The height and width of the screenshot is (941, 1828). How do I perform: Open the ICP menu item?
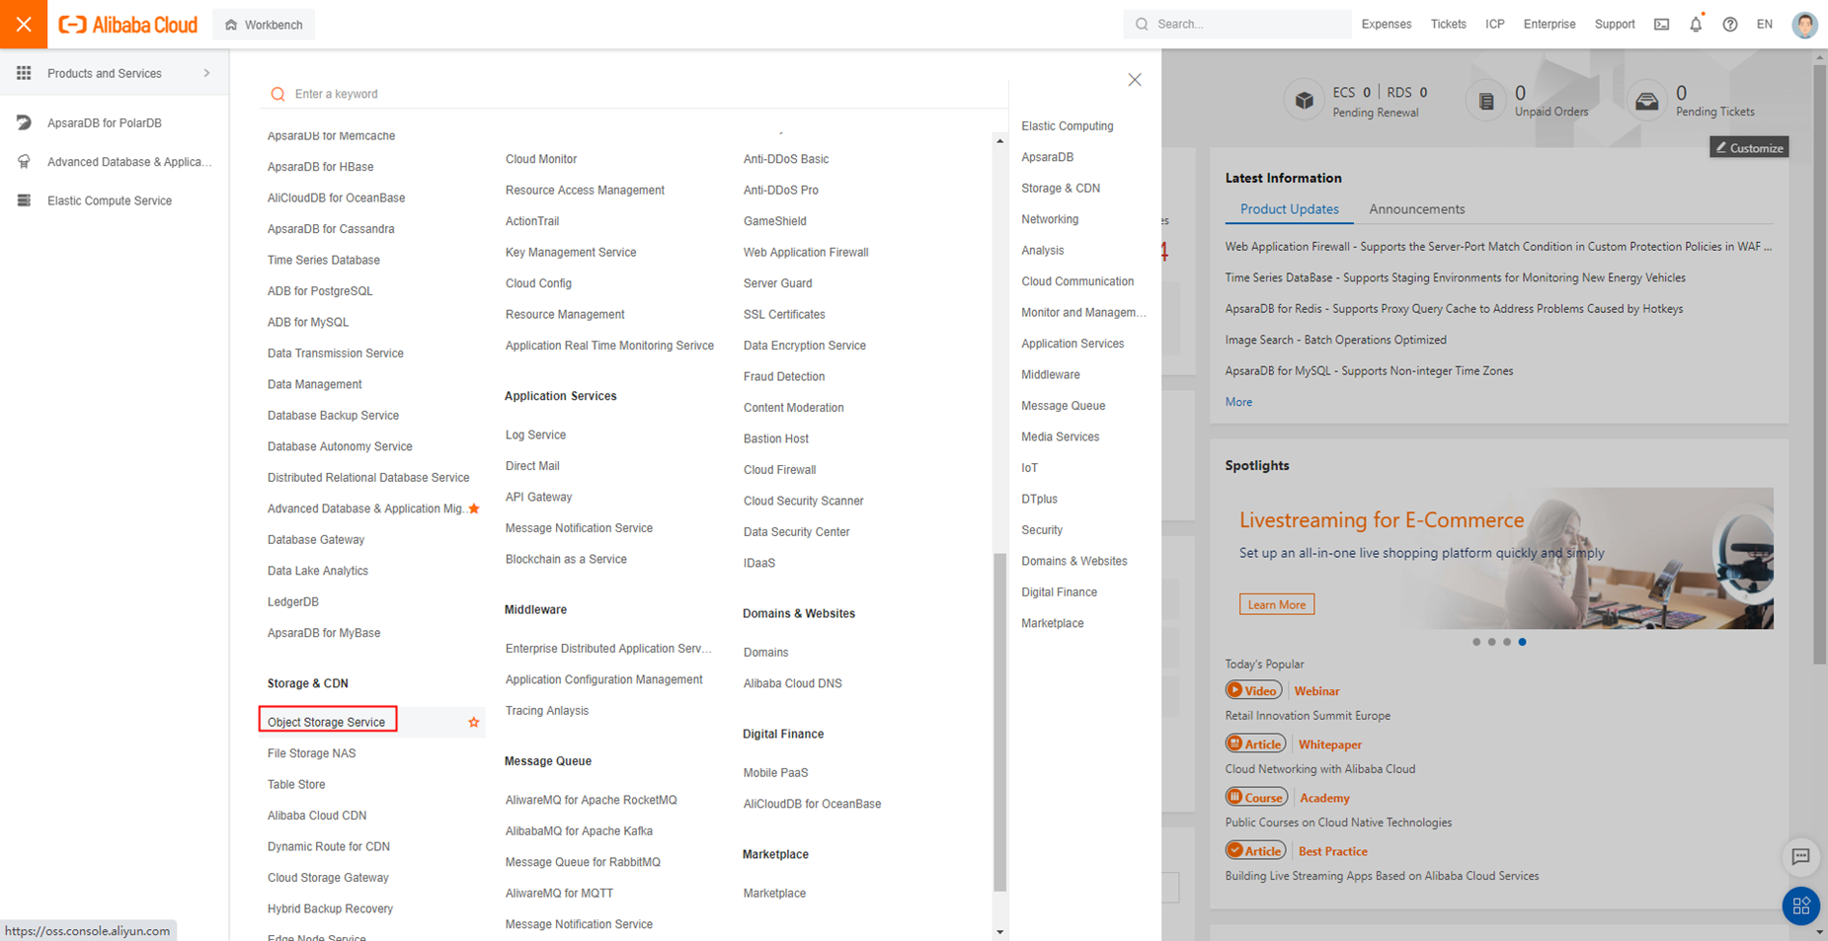[x=1494, y=24]
